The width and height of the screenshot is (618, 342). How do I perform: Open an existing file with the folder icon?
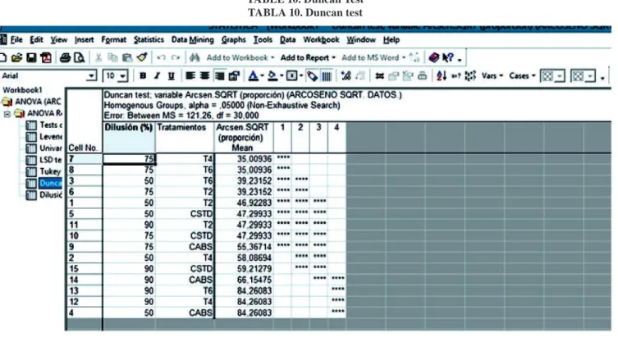(x=16, y=58)
